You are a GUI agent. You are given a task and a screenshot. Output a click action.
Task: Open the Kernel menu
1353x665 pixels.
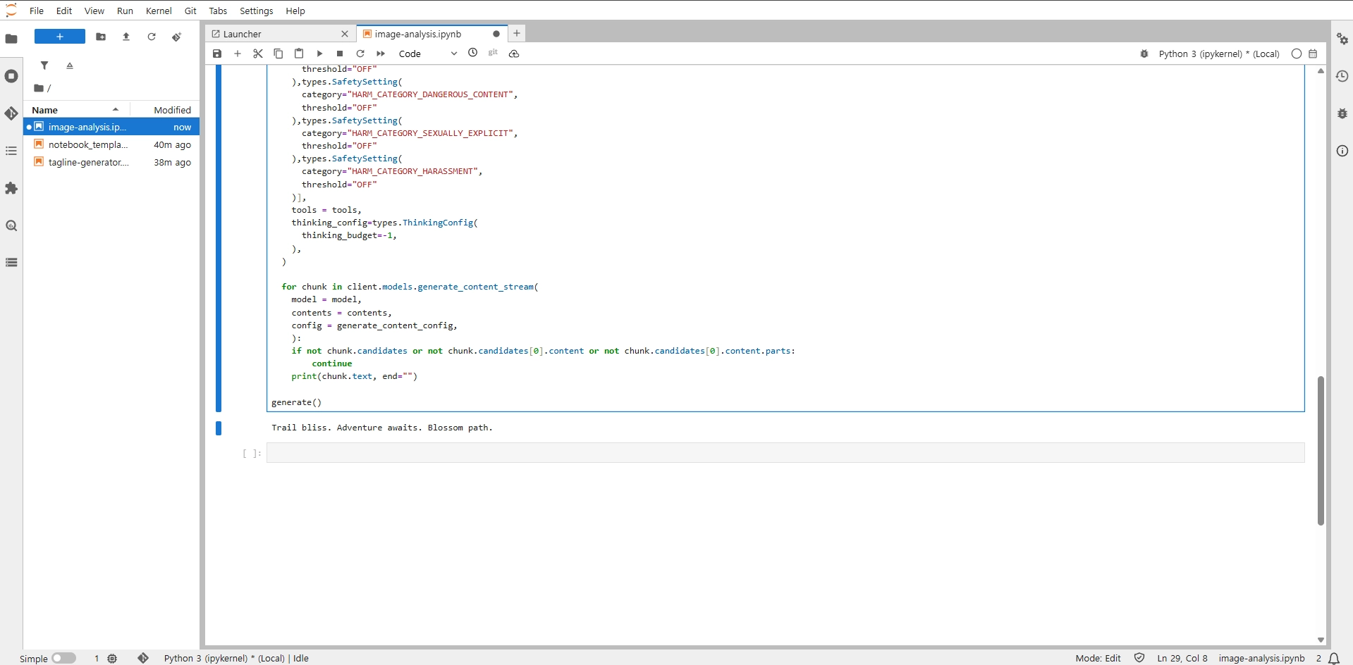tap(159, 11)
